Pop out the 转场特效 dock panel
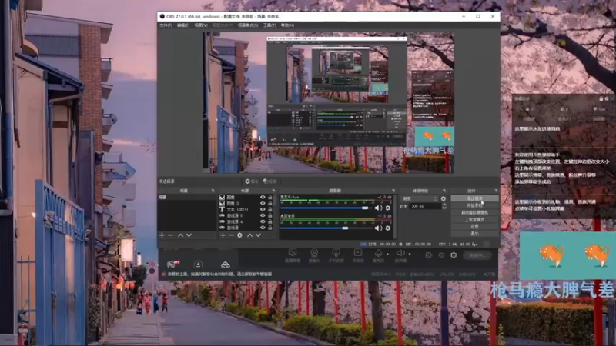Image resolution: width=616 pixels, height=346 pixels. click(445, 191)
